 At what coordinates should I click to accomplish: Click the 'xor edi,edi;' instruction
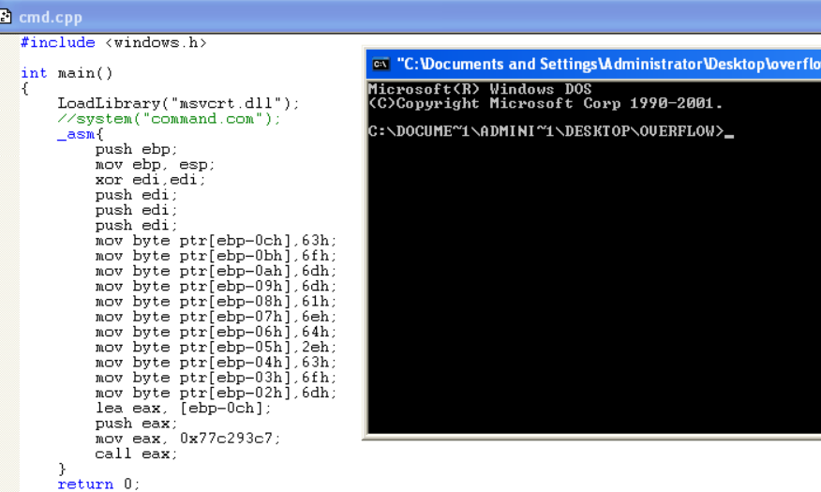pos(150,180)
